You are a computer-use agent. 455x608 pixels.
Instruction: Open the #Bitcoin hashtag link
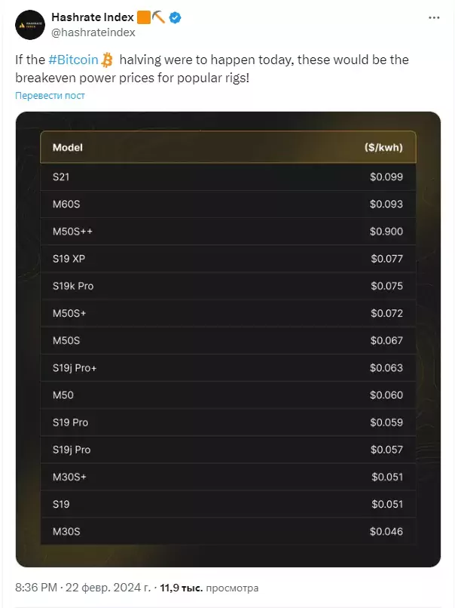75,59
